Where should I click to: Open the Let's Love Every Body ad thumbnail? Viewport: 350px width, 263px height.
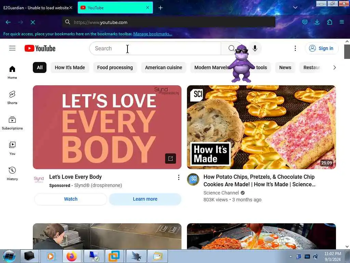[x=107, y=127]
